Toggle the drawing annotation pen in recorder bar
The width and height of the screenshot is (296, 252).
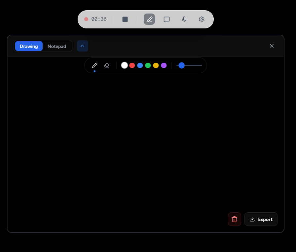click(149, 19)
